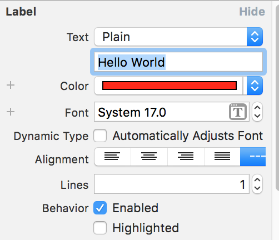Check the Highlighted checkbox
The image size is (279, 240).
pyautogui.click(x=100, y=228)
